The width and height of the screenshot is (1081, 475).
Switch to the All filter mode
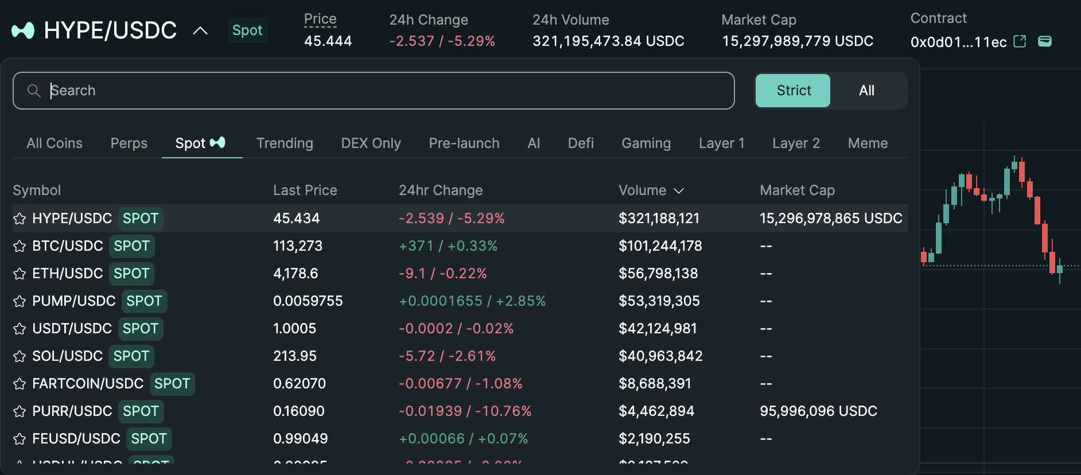point(866,91)
